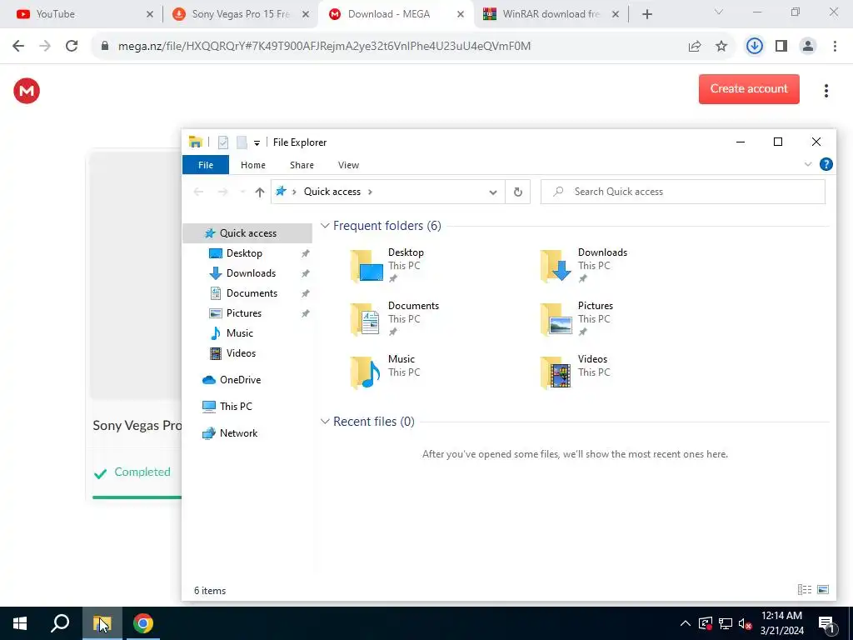The height and width of the screenshot is (640, 853).
Task: Click Chrome icon in taskbar
Action: tap(143, 623)
